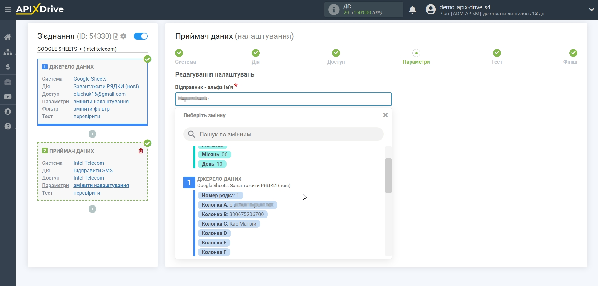Click the data source block title
Image resolution: width=598 pixels, height=286 pixels.
(x=72, y=67)
